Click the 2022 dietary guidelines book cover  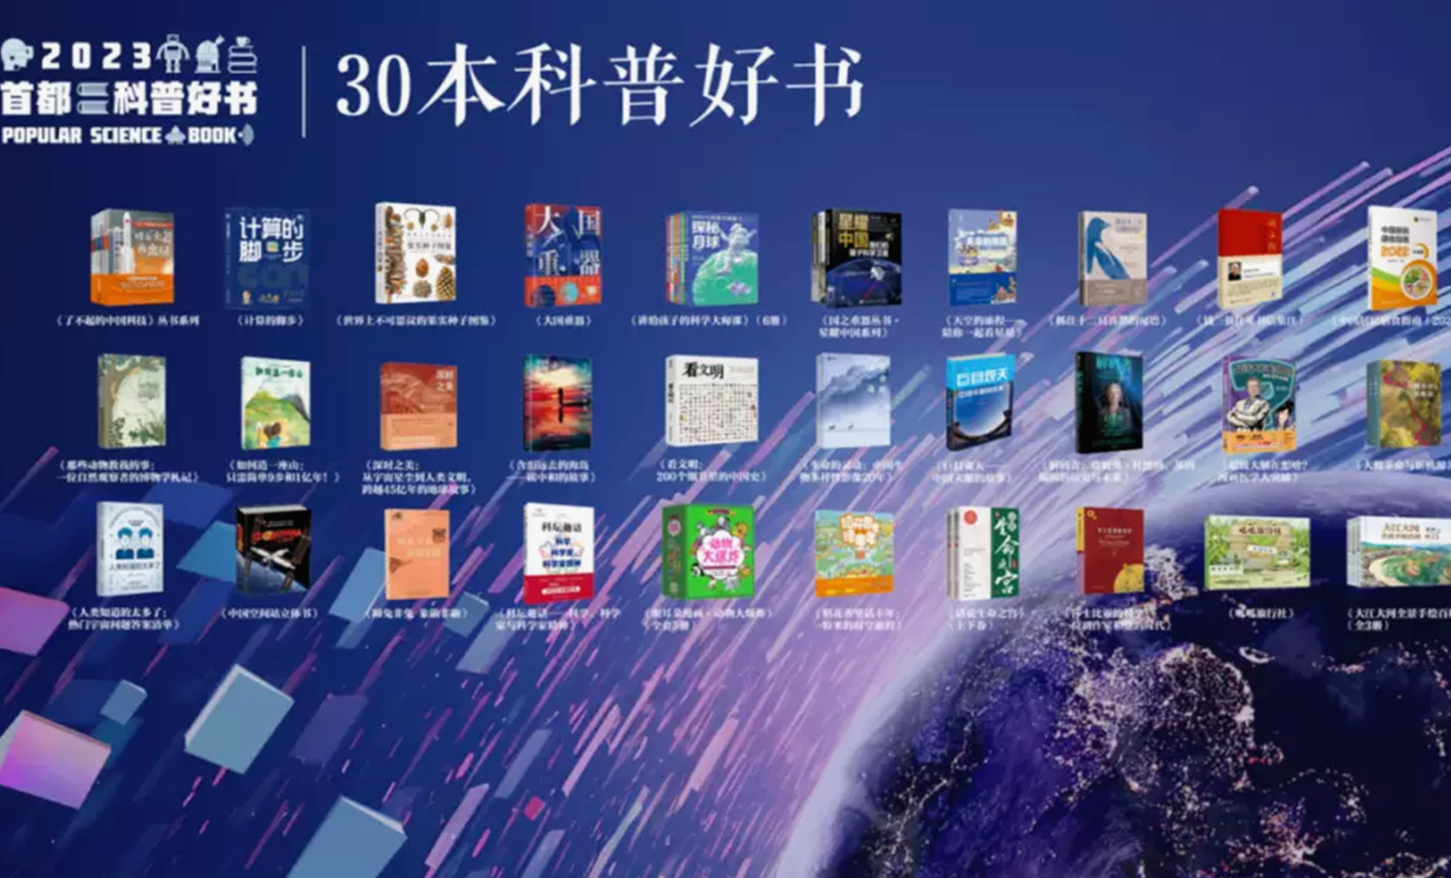click(1401, 258)
